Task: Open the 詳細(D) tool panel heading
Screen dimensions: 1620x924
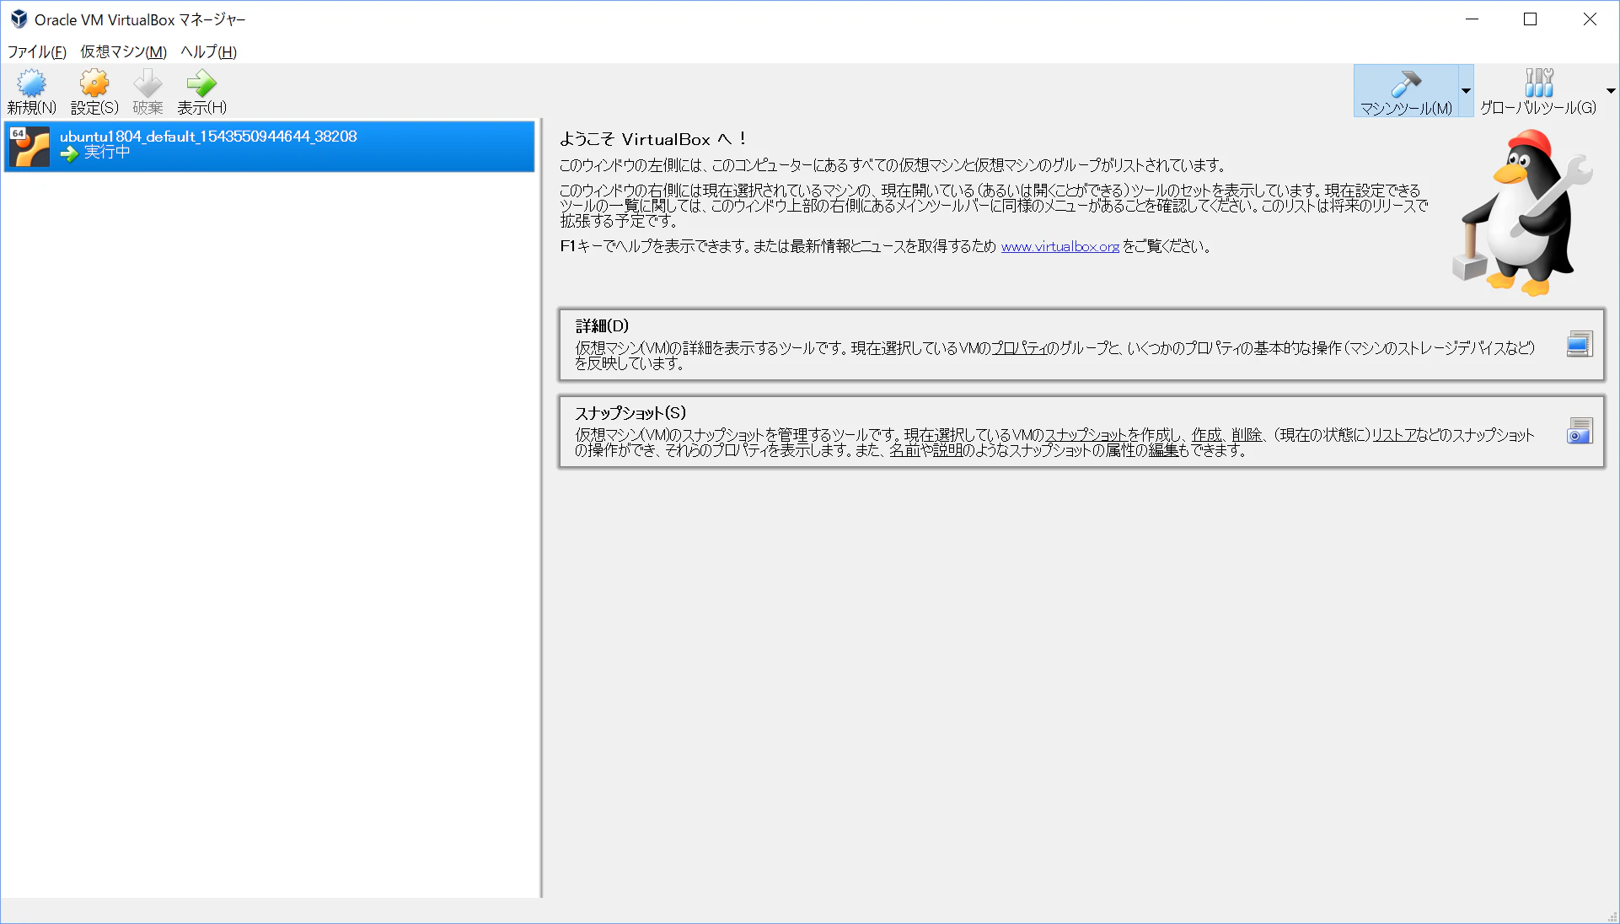Action: (x=603, y=326)
